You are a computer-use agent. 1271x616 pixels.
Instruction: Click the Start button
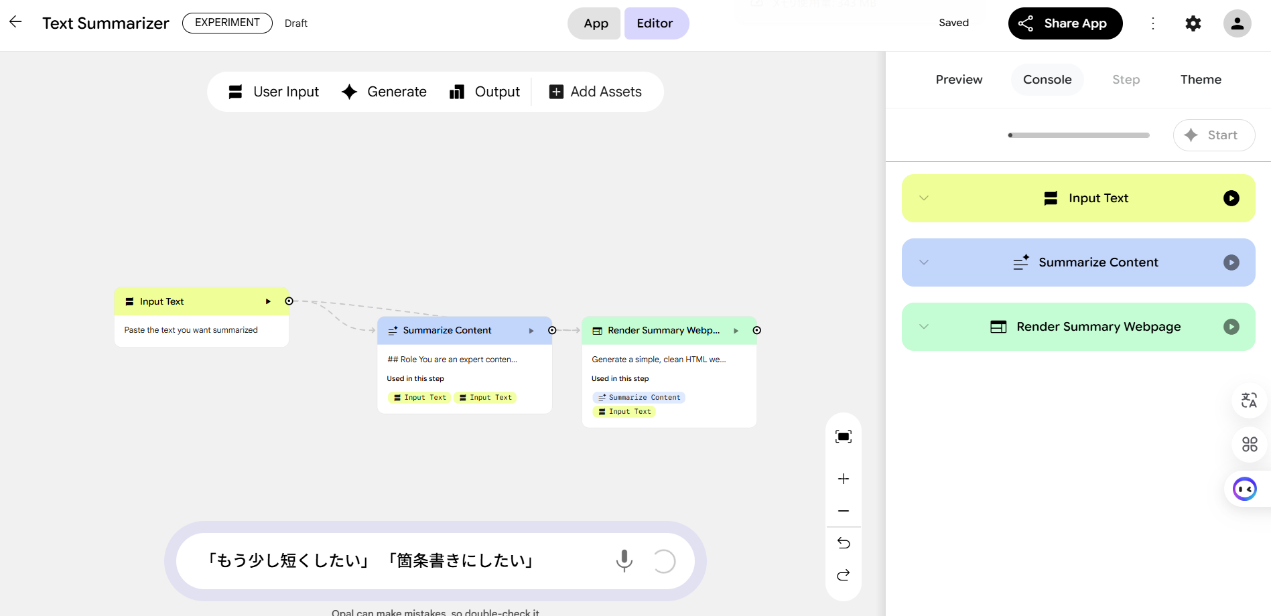[1214, 135]
